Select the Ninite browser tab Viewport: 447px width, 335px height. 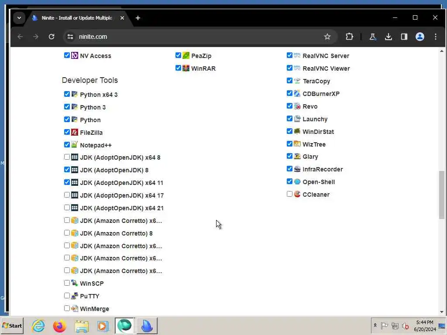pyautogui.click(x=77, y=18)
